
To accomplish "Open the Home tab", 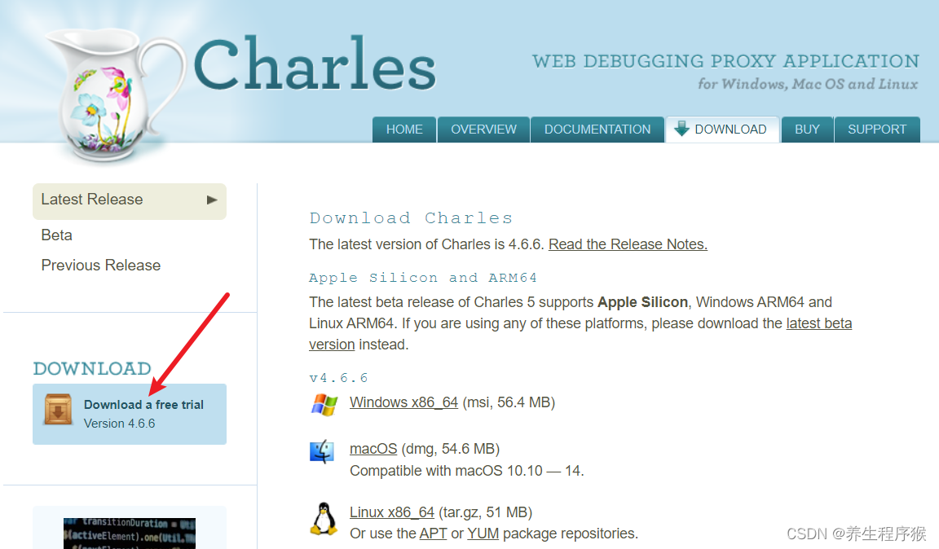I will click(404, 130).
